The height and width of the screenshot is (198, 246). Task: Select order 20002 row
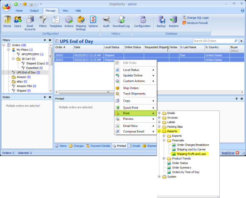point(149,55)
